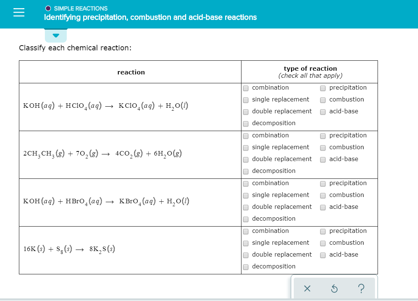Check acid-base for the last reaction
Viewport: 418px width, 301px height.
coord(323,255)
